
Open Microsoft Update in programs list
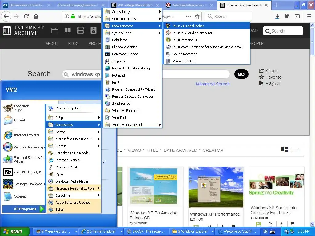pos(74,108)
